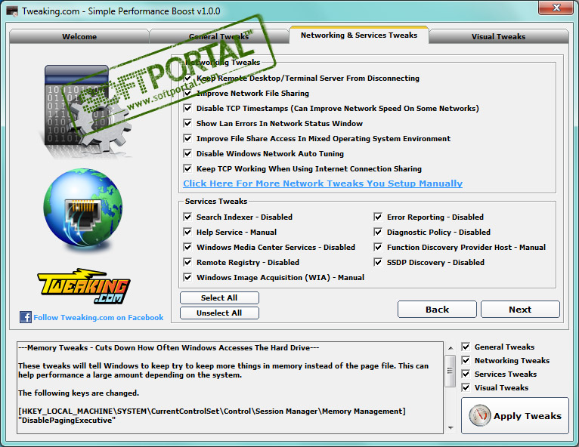Image resolution: width=579 pixels, height=447 pixels.
Task: Click the app icon in title bar
Action: pos(12,11)
